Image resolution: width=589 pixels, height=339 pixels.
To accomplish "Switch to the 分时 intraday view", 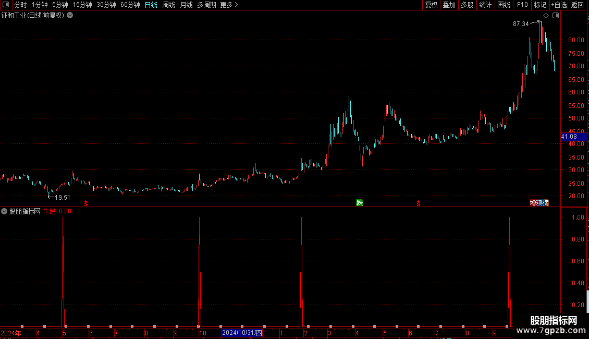I will 21,5.
